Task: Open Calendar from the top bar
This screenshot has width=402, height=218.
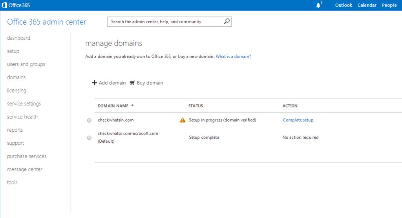Action: point(367,5)
